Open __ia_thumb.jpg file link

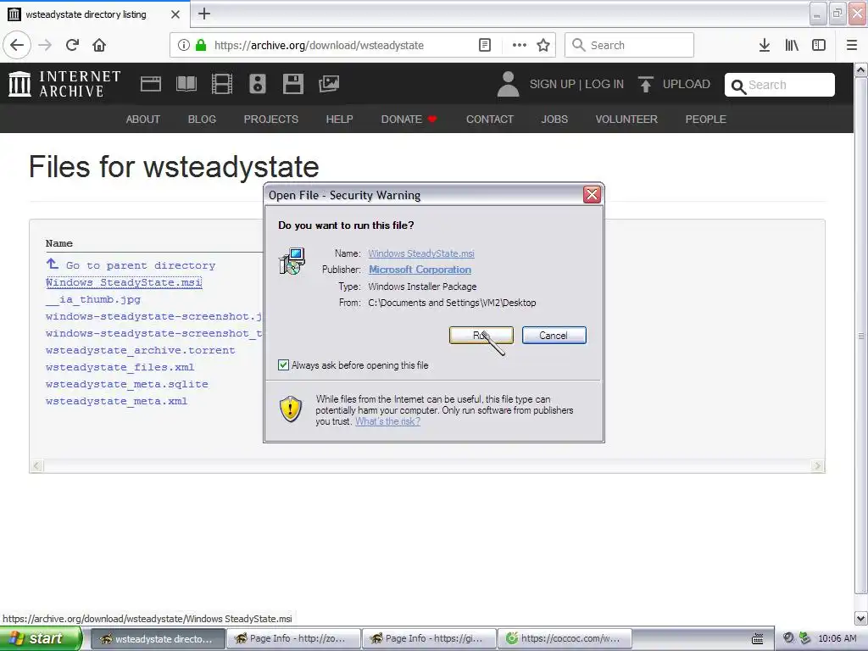(x=93, y=299)
